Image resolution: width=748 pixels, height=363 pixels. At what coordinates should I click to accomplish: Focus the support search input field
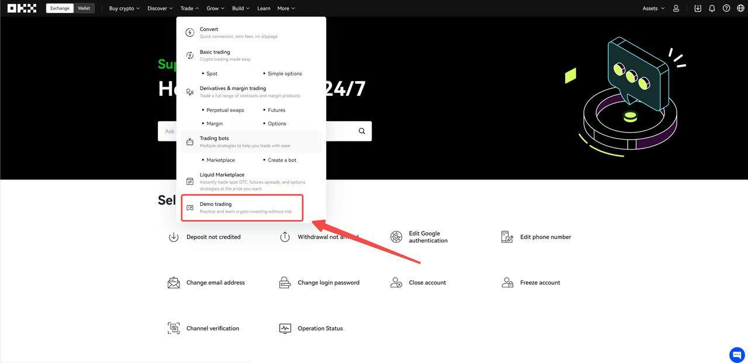click(x=265, y=131)
